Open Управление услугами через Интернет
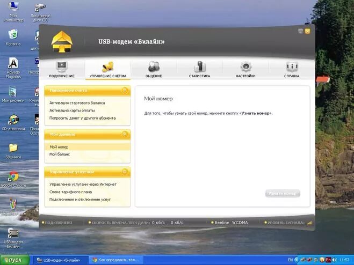 coord(83,185)
